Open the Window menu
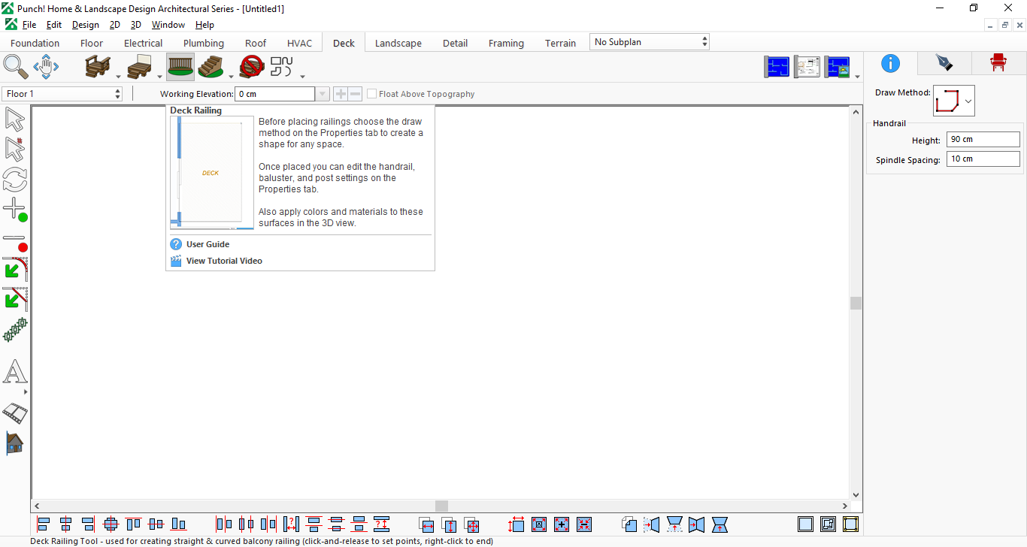Screen dimensions: 1027x547 click(168, 25)
